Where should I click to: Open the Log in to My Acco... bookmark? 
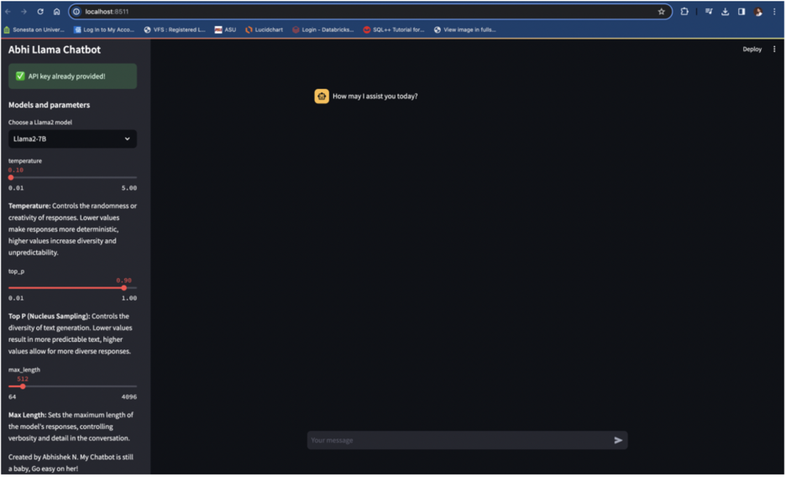pos(104,29)
